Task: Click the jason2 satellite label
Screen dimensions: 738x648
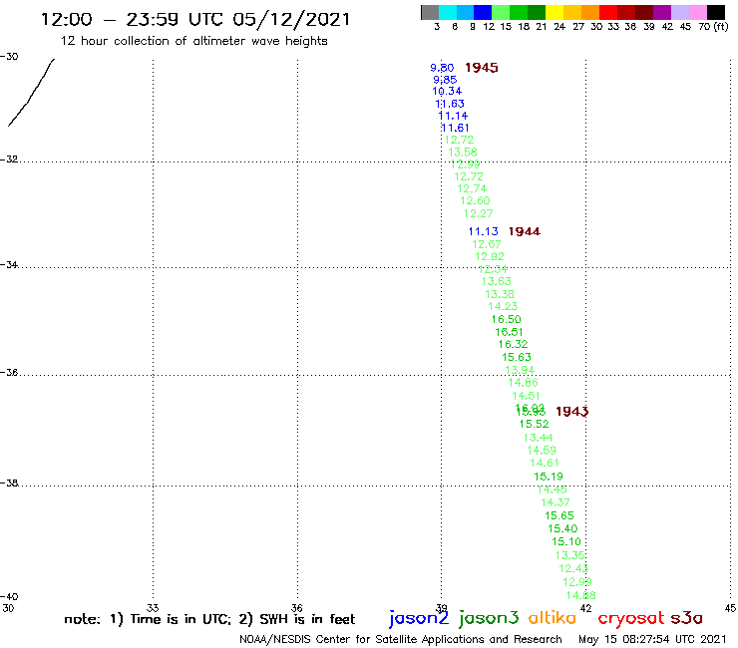Action: 419,619
